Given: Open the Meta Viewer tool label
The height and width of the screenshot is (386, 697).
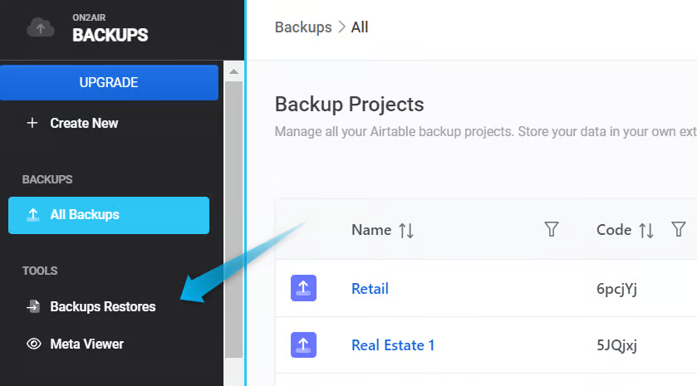Looking at the screenshot, I should (86, 344).
